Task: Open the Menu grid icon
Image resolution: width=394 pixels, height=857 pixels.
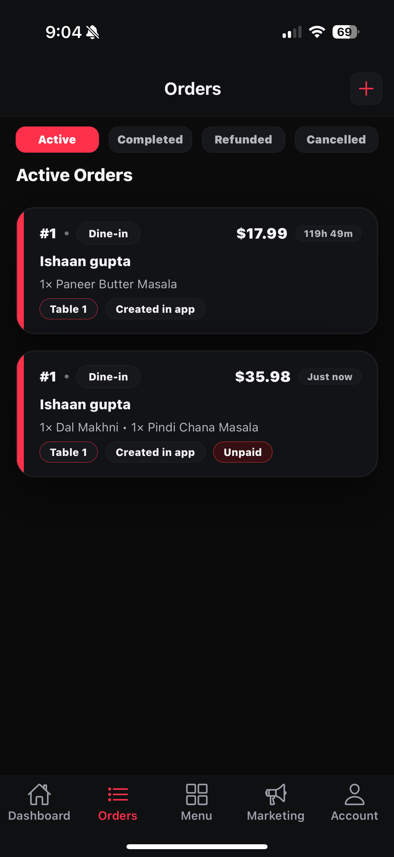Action: [196, 795]
